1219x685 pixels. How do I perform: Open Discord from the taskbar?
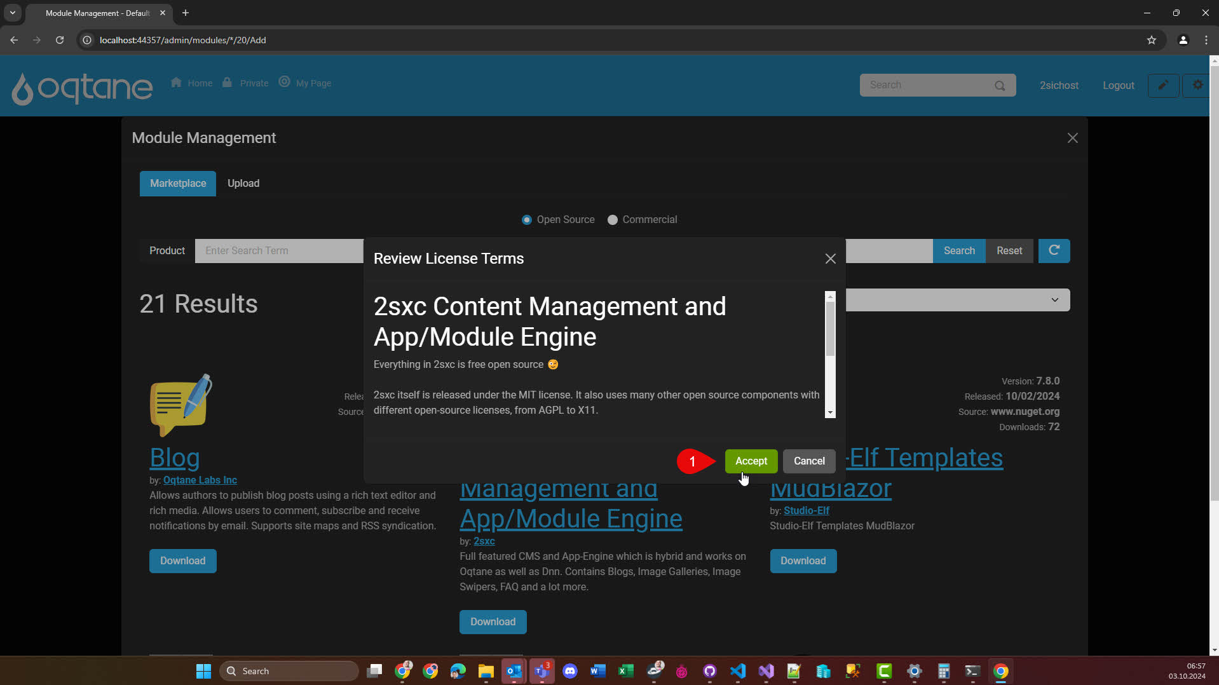[x=569, y=671]
